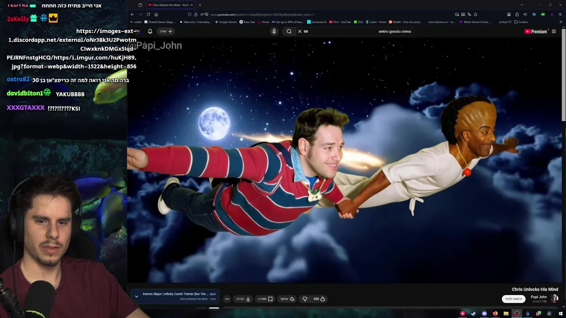Open the Lurkit - Home bookmark
566x318 pixels.
[376, 22]
